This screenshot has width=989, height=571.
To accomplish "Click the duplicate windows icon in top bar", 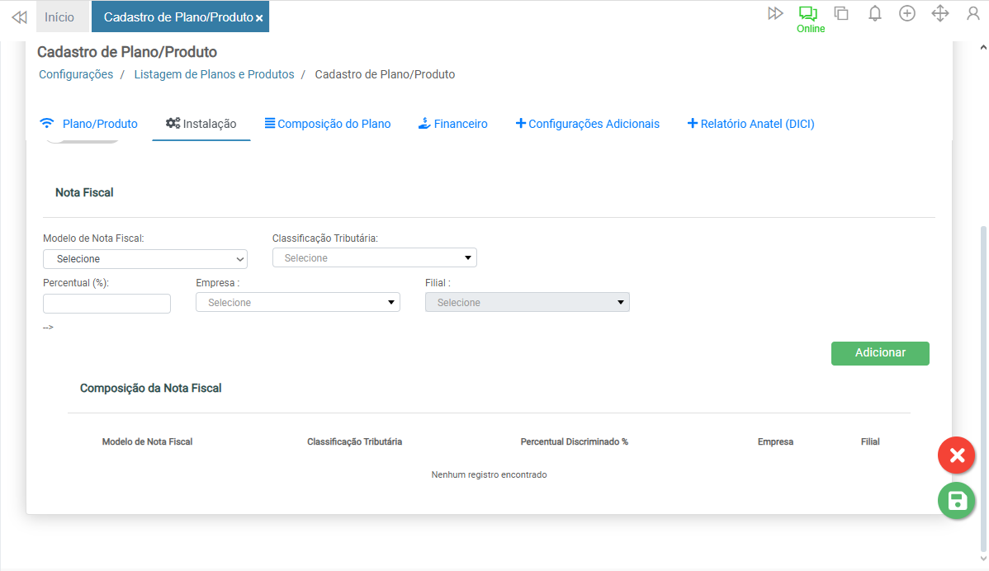I will 841,13.
